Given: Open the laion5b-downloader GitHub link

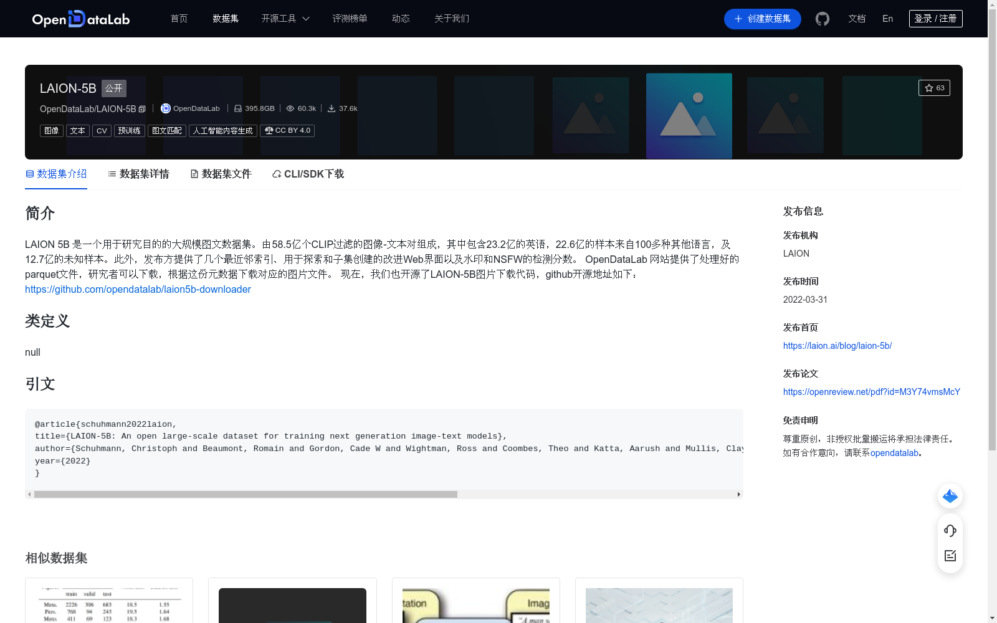Looking at the screenshot, I should click(x=138, y=289).
